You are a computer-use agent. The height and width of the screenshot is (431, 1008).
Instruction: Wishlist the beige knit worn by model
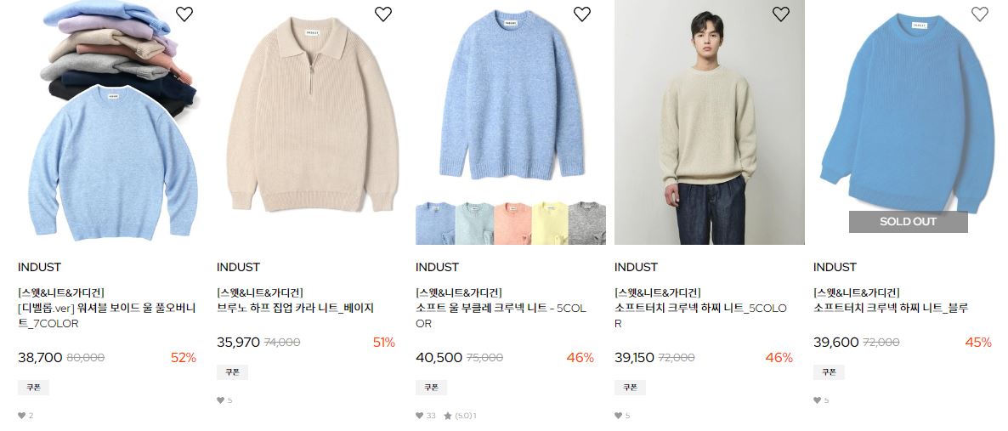point(780,14)
